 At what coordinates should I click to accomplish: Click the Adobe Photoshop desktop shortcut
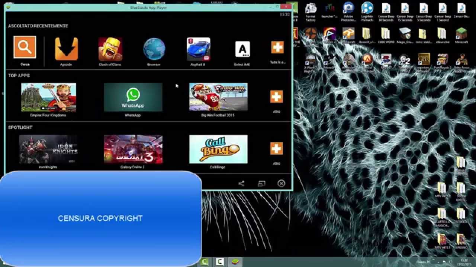(348, 12)
